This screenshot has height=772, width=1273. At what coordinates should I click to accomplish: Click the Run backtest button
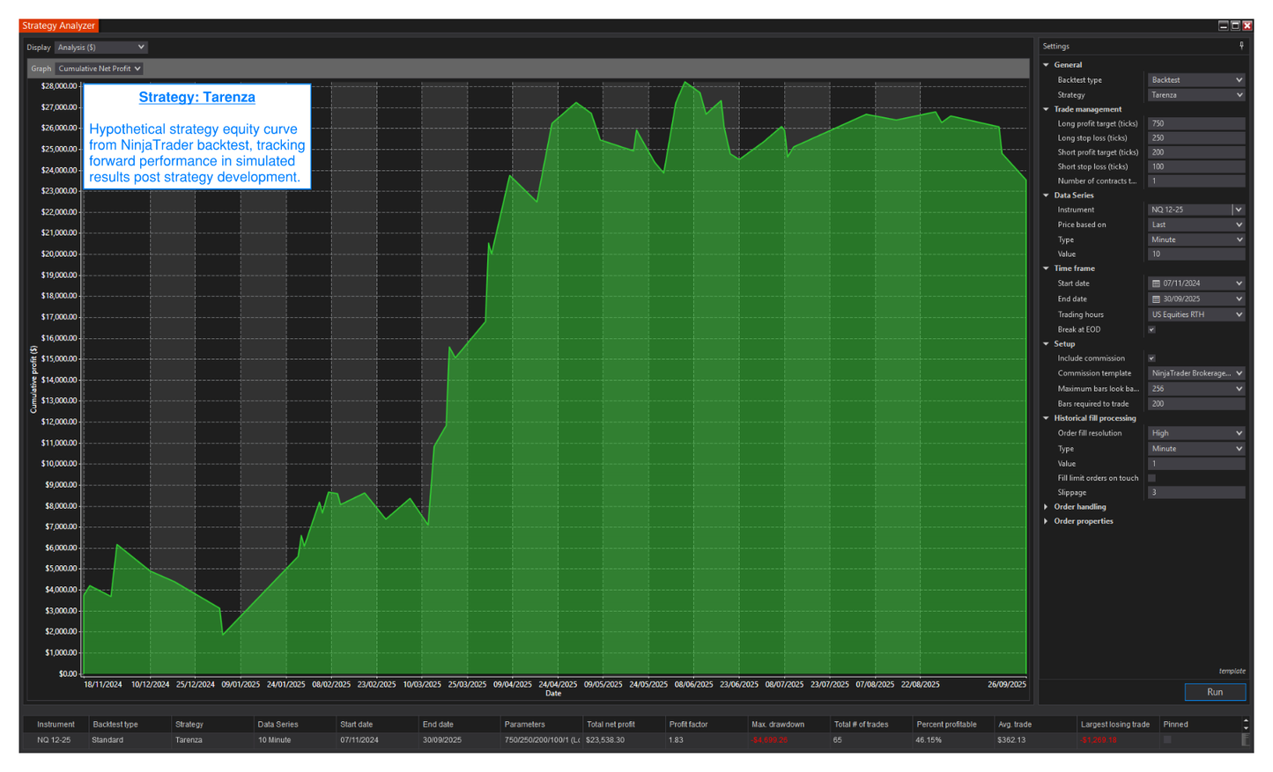(1214, 692)
